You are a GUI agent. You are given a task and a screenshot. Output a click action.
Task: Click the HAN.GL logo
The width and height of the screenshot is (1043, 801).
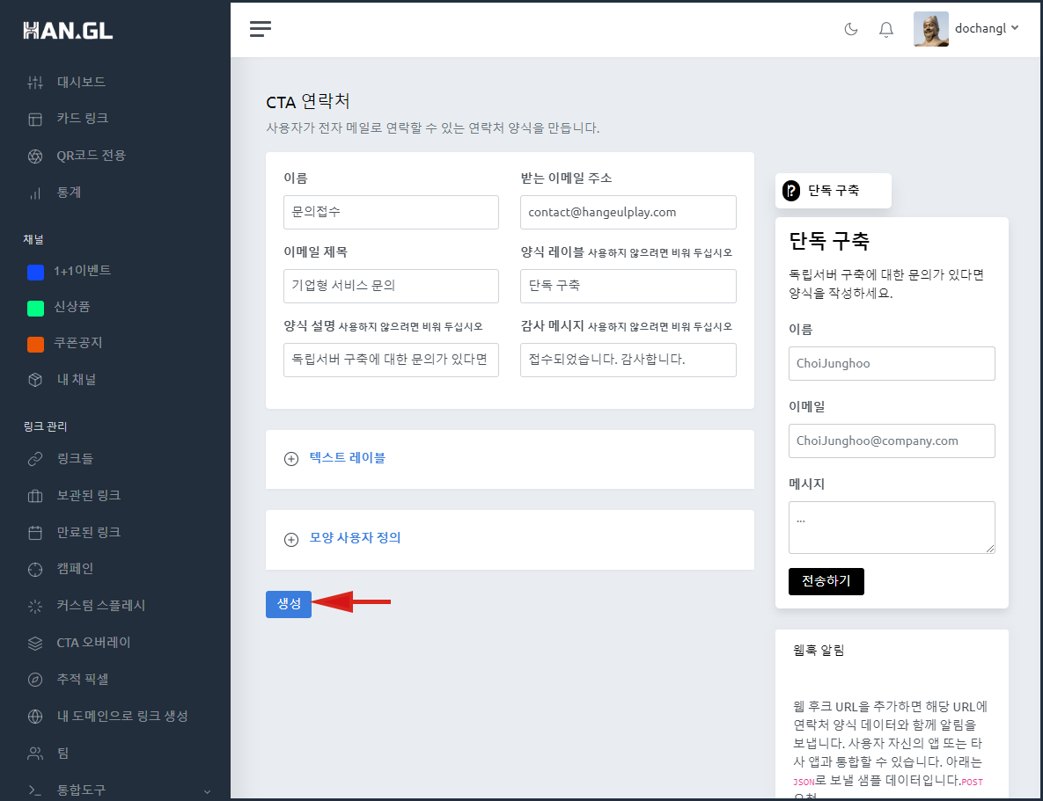[x=68, y=31]
